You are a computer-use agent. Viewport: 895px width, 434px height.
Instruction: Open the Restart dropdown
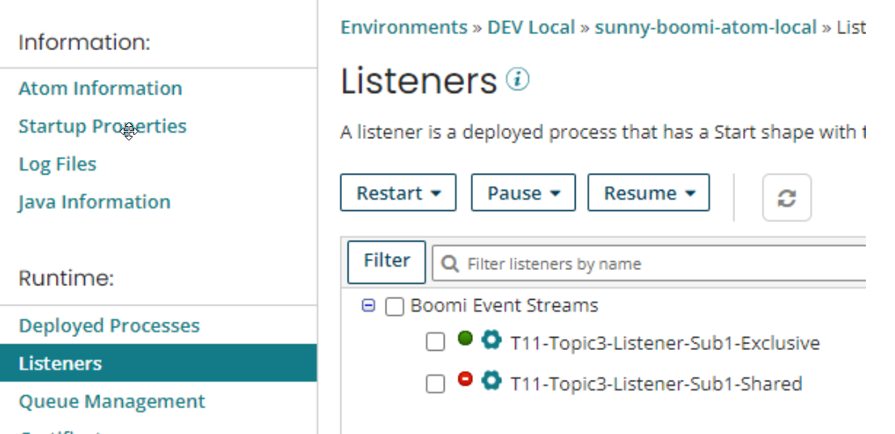click(x=399, y=193)
